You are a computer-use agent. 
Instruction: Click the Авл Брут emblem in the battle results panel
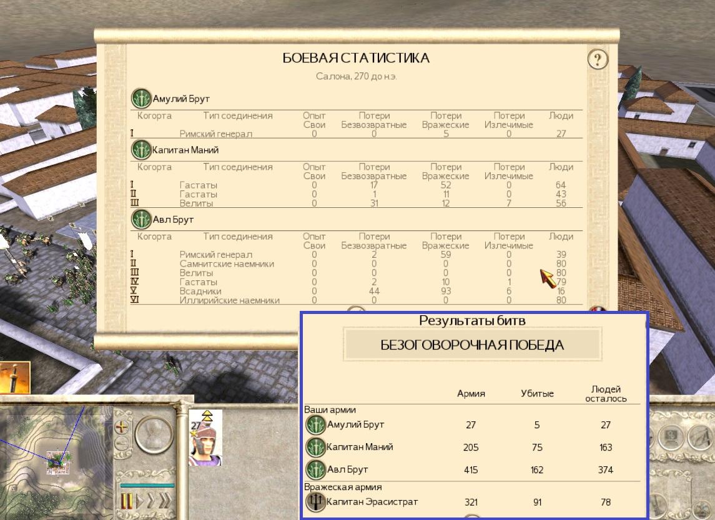coord(315,469)
